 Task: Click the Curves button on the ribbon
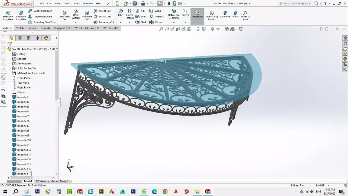tap(185, 13)
